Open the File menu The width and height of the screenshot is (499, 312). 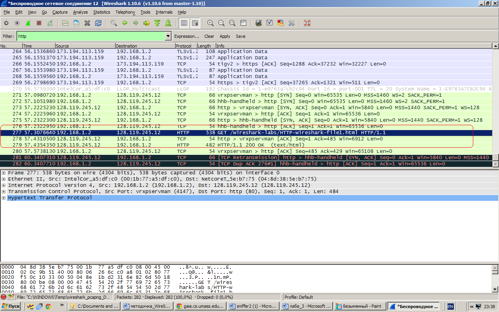pos(7,12)
